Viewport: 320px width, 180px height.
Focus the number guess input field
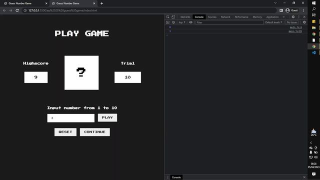click(71, 118)
